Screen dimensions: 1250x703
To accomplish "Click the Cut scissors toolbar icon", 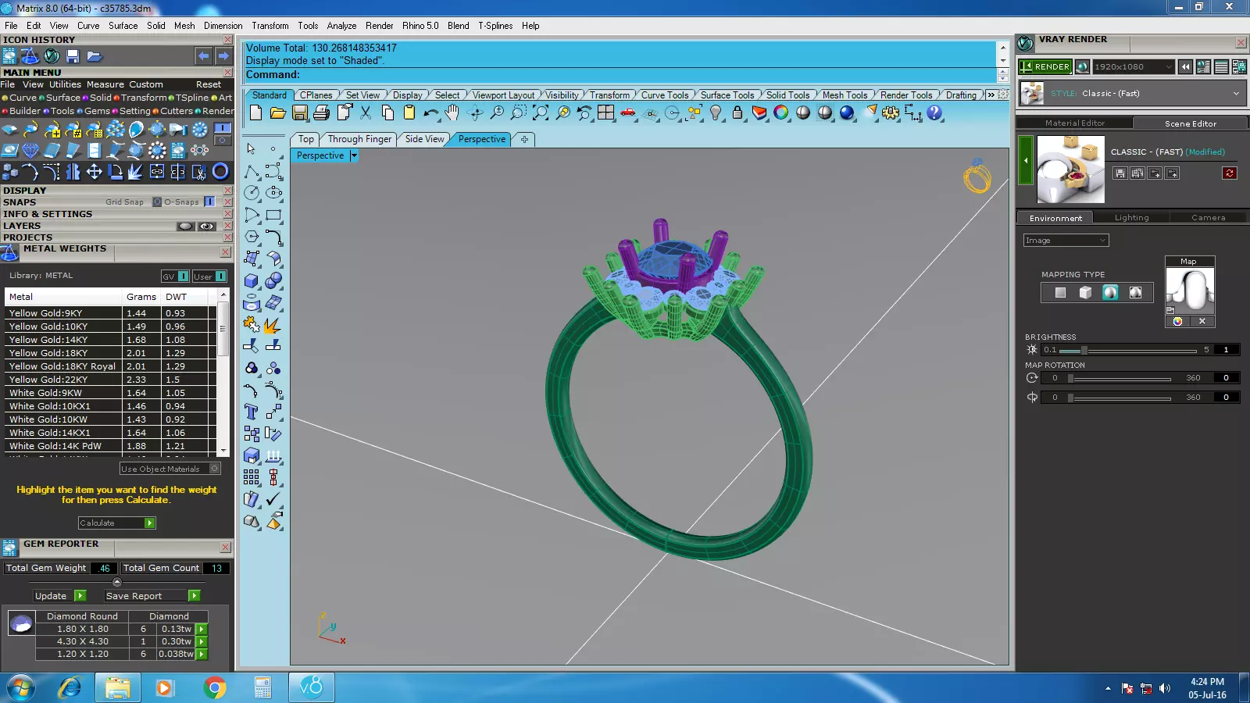I will coord(366,113).
